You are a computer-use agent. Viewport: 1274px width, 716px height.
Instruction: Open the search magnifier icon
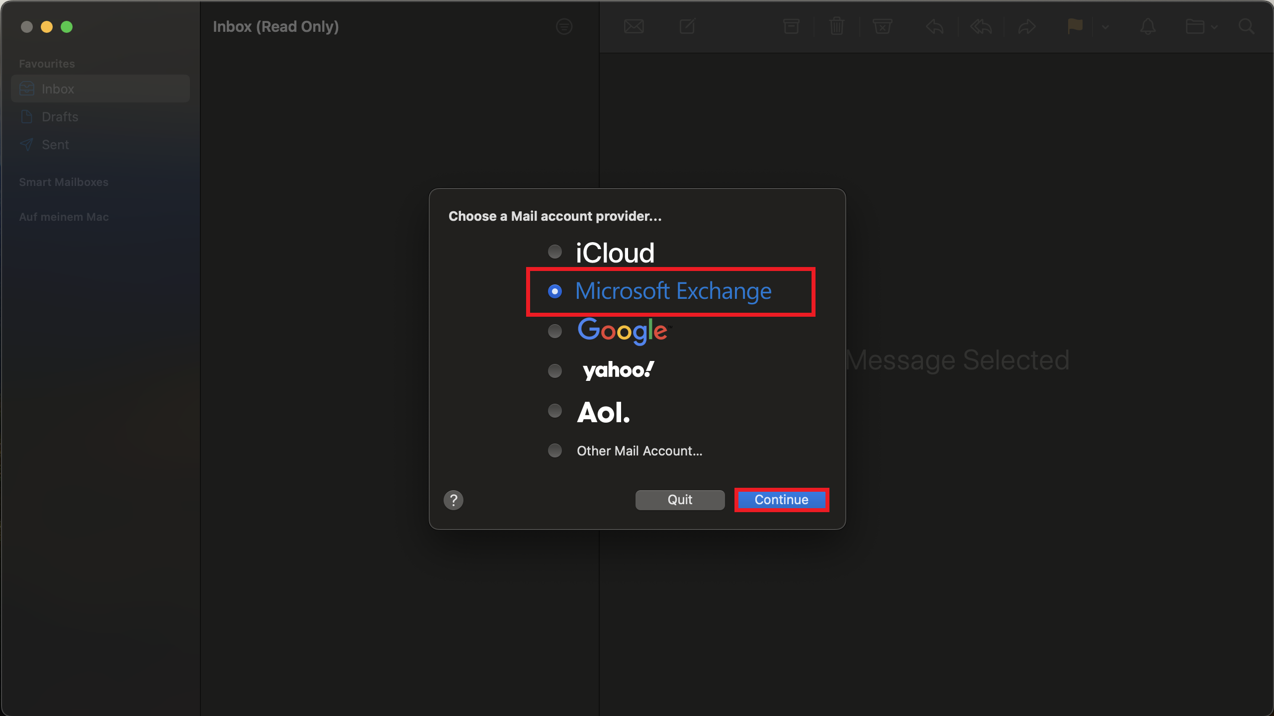coord(1246,26)
